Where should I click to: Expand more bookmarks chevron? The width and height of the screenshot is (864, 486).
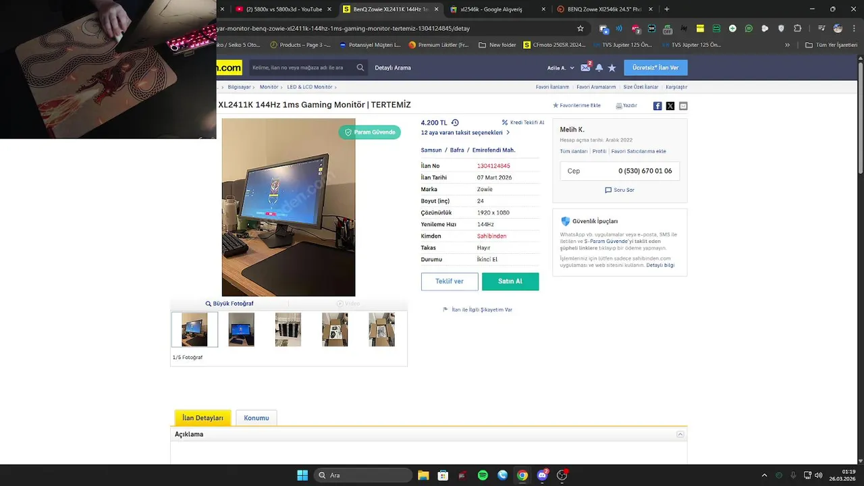pos(787,45)
